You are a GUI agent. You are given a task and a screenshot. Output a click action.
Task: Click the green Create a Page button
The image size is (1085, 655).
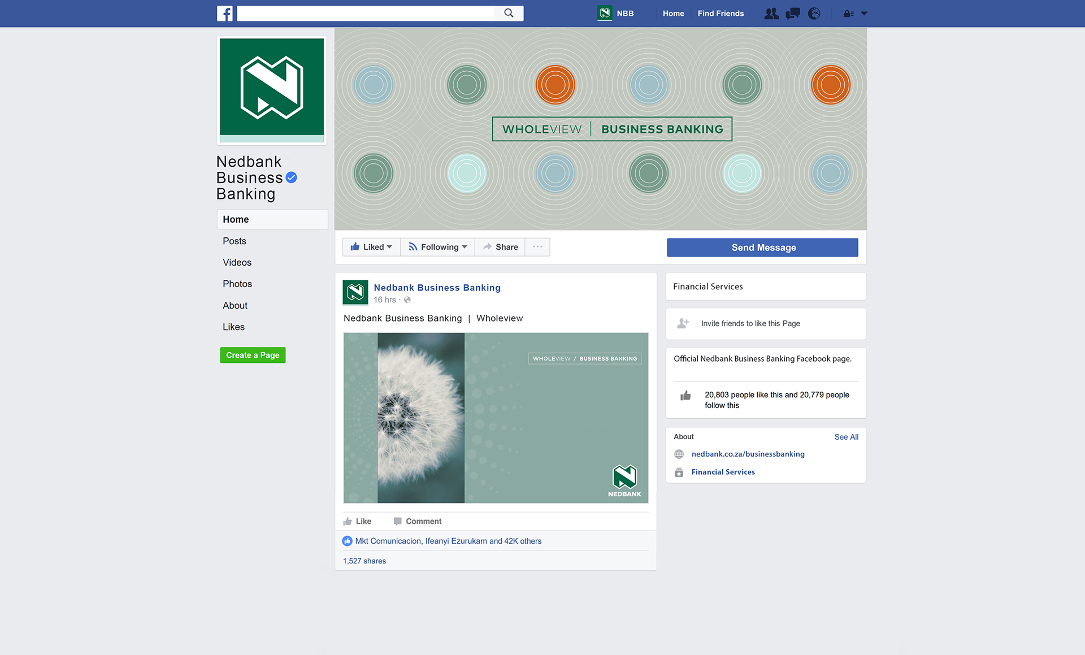253,355
